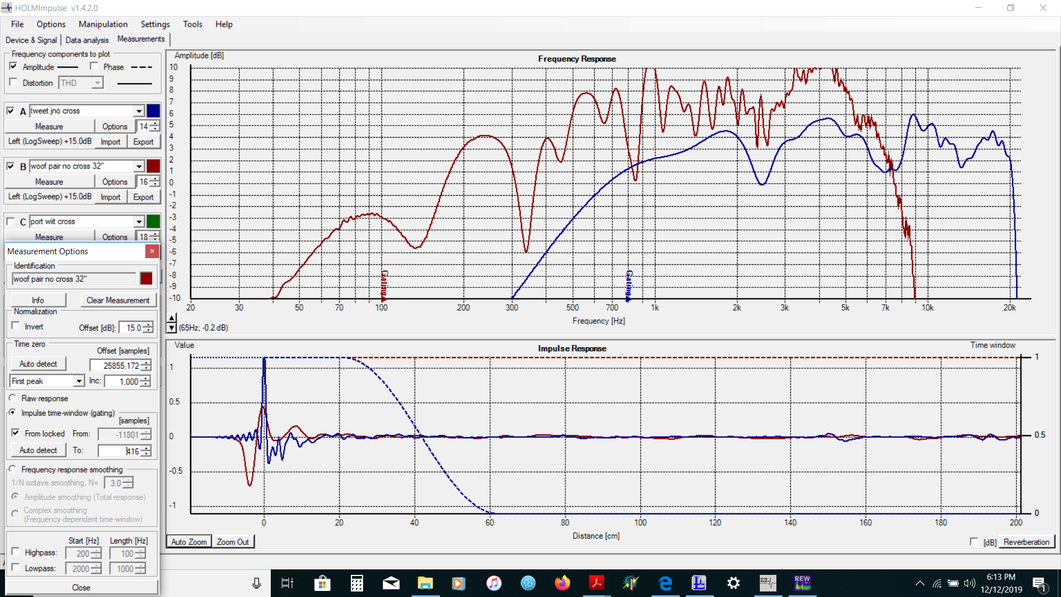
Task: Open the orange media player taskbar icon
Action: coord(459,583)
